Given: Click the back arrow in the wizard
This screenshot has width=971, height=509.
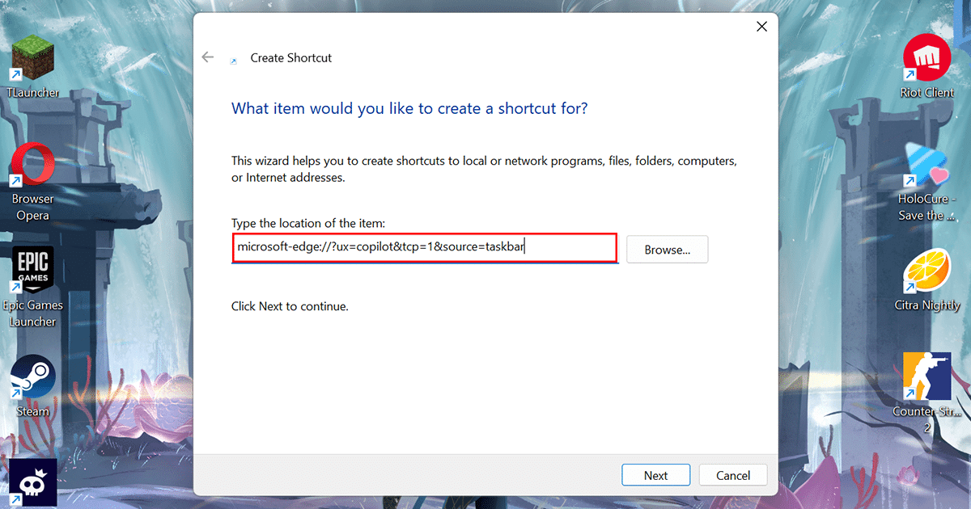Looking at the screenshot, I should [208, 57].
